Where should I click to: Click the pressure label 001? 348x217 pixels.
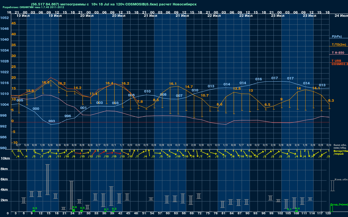tap(83, 108)
